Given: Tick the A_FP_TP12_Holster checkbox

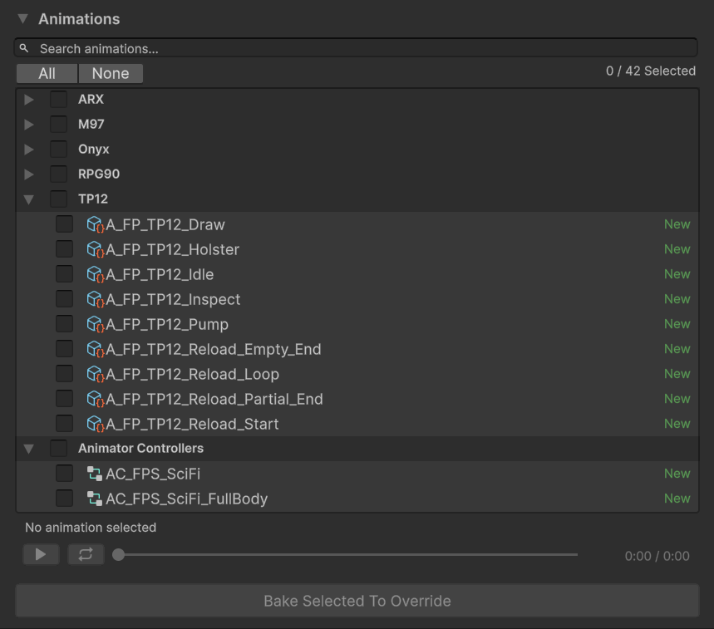Looking at the screenshot, I should (64, 249).
